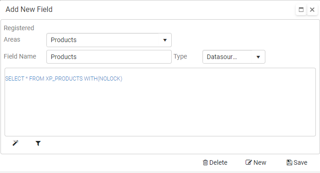Expand the Registered Areas dropdown arrow

[165, 40]
